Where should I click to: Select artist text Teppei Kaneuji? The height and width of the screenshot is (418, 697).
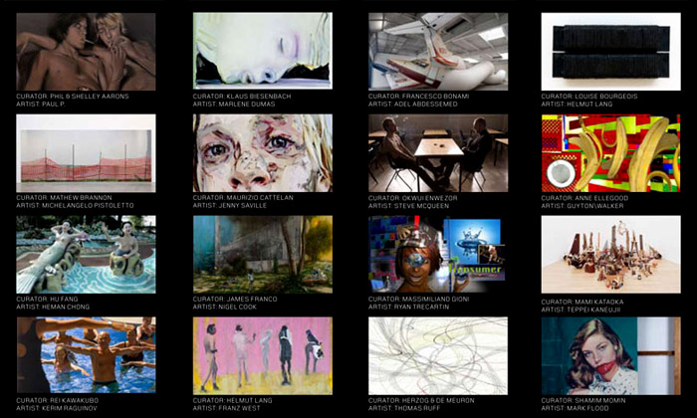click(x=581, y=310)
